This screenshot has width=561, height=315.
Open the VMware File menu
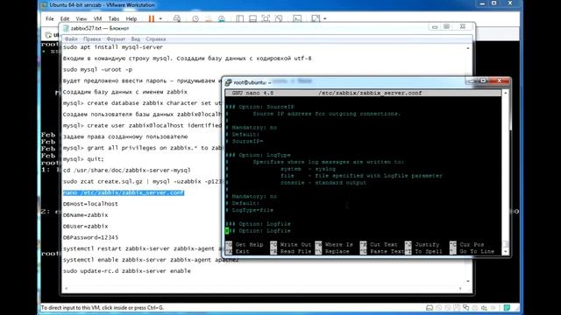pyautogui.click(x=50, y=18)
